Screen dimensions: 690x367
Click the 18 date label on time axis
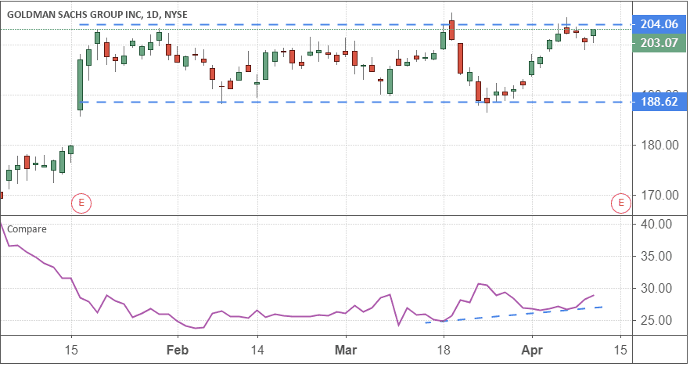444,351
